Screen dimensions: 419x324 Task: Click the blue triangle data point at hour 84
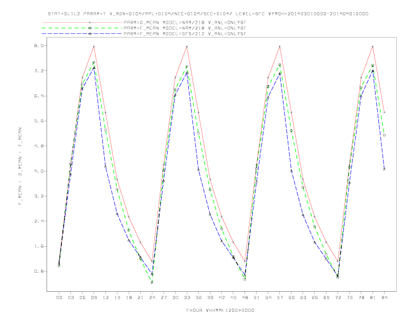tap(384, 169)
